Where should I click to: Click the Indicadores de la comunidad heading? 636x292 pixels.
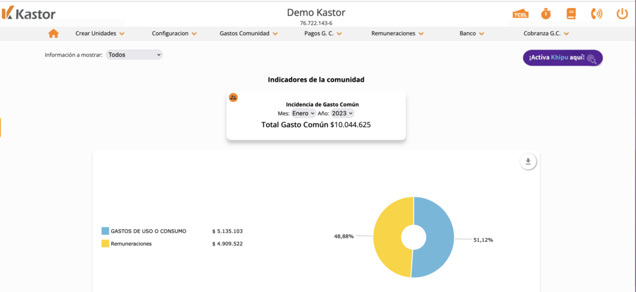pyautogui.click(x=316, y=80)
